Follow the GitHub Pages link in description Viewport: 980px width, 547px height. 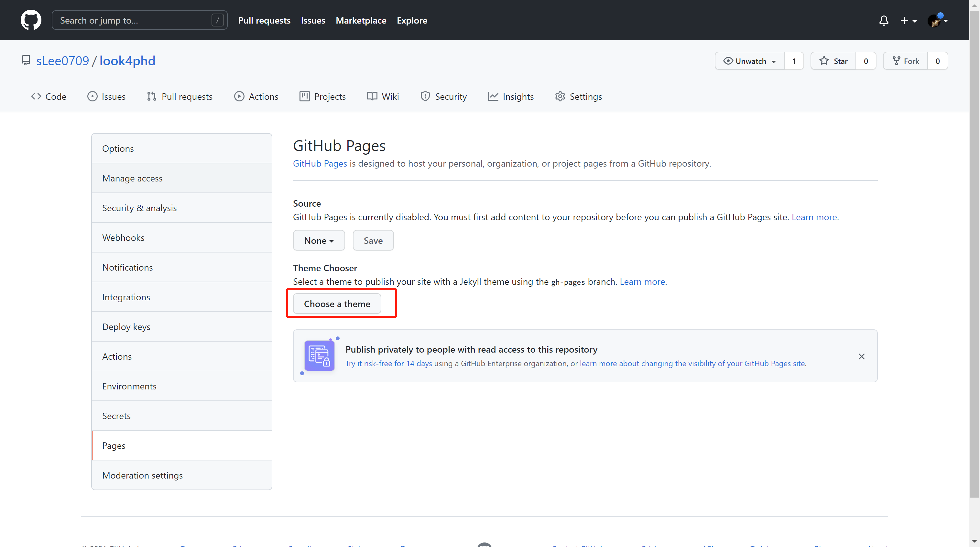tap(320, 164)
